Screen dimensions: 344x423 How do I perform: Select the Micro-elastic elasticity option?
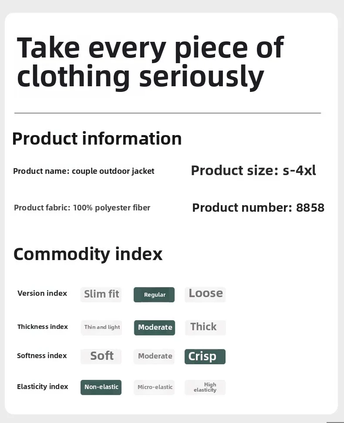(155, 387)
